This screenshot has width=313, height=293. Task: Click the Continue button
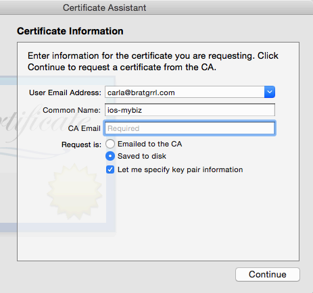point(268,274)
